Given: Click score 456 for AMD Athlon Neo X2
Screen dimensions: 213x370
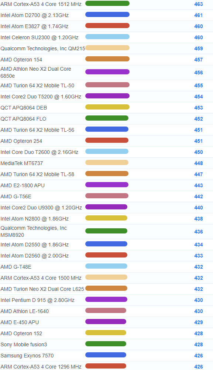Looking at the screenshot, I should [x=198, y=73].
